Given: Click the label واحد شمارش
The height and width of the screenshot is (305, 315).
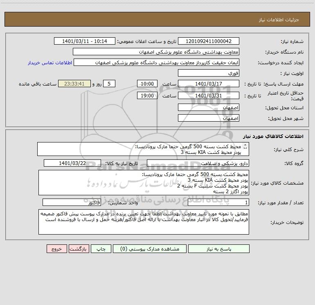Looking at the screenshot, I should [x=123, y=203].
